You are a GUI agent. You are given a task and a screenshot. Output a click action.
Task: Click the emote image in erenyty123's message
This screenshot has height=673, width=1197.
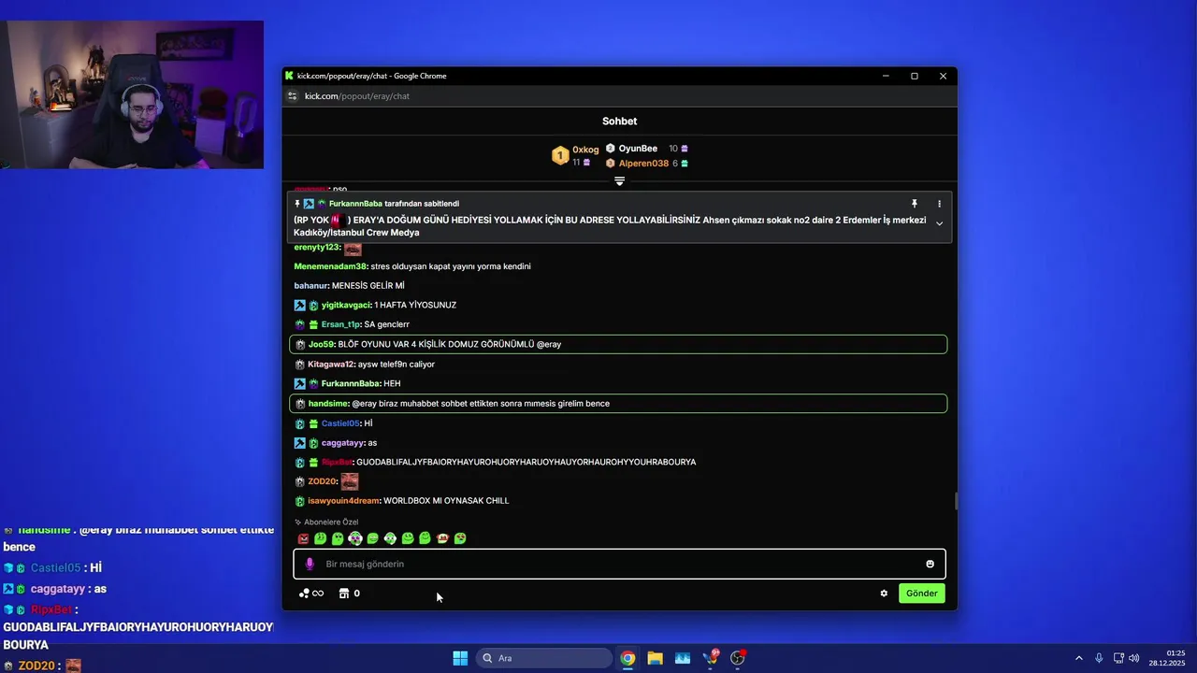coord(353,248)
